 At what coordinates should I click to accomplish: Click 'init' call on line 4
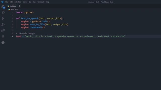(x=45, y=21)
